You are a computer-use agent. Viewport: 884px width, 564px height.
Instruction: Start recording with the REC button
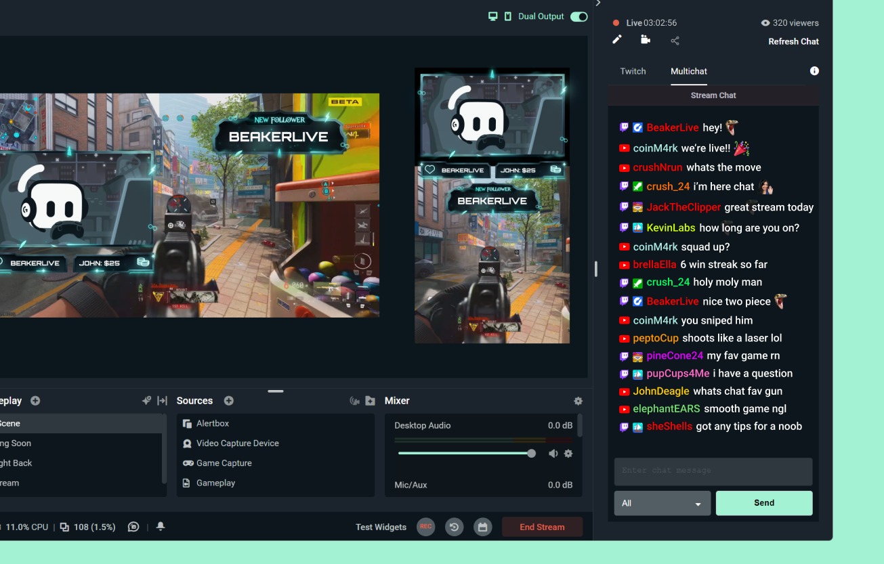click(x=425, y=527)
